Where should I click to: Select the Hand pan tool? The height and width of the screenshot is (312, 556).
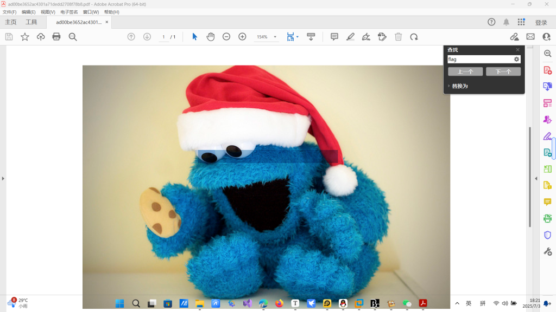click(x=211, y=37)
